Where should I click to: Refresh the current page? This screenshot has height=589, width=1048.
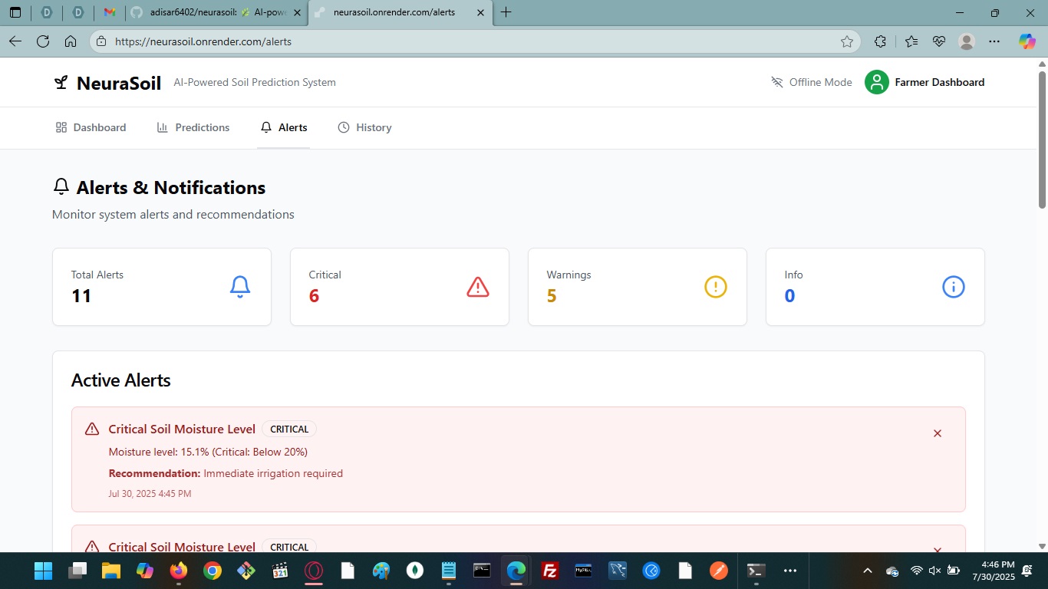(43, 41)
